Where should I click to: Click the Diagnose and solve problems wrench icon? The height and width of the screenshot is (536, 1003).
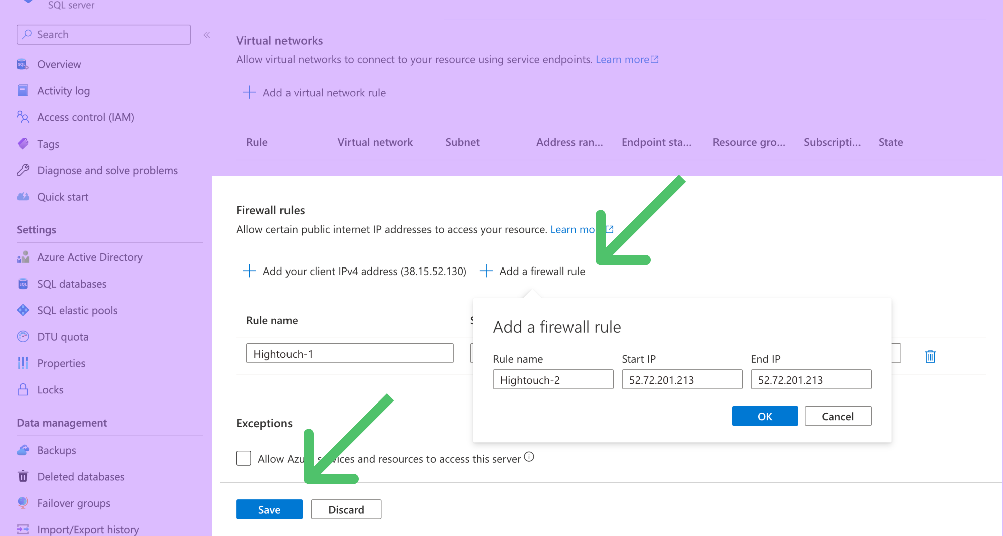pos(23,171)
